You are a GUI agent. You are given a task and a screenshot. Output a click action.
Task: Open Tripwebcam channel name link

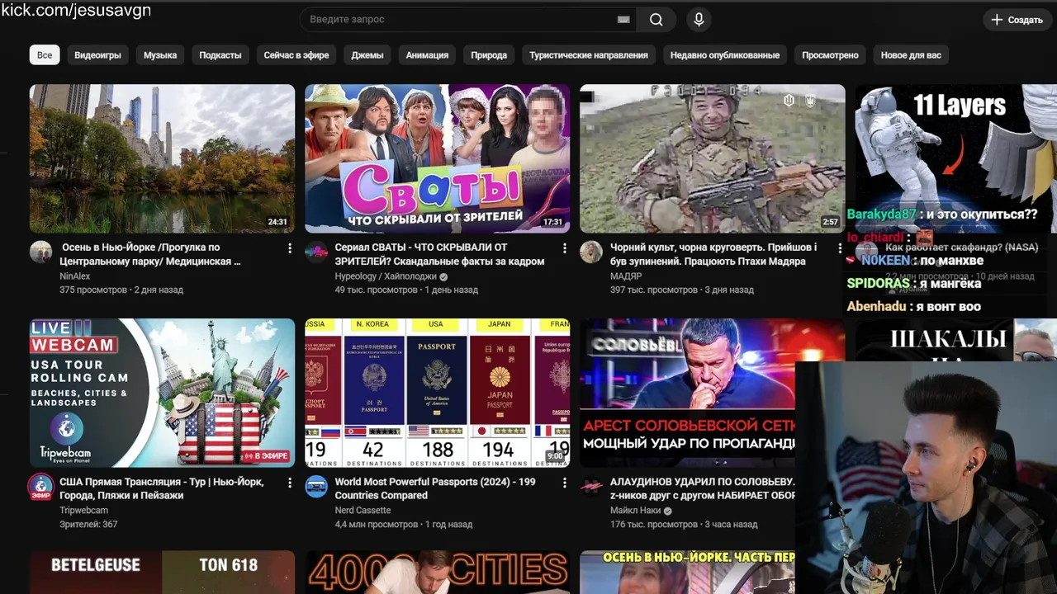(x=83, y=511)
